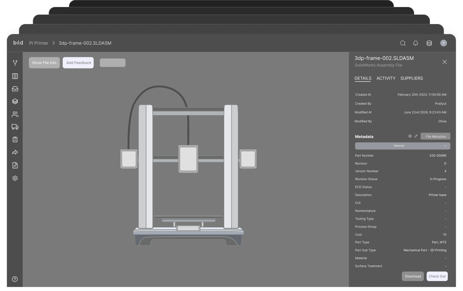The height and width of the screenshot is (291, 463).
Task: Open the share arrow icon in sidebar
Action: [15, 152]
